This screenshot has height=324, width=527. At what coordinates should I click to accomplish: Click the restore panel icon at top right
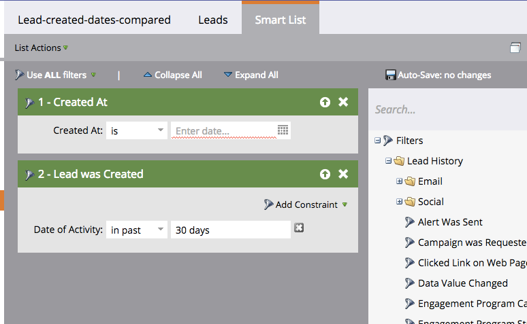515,48
